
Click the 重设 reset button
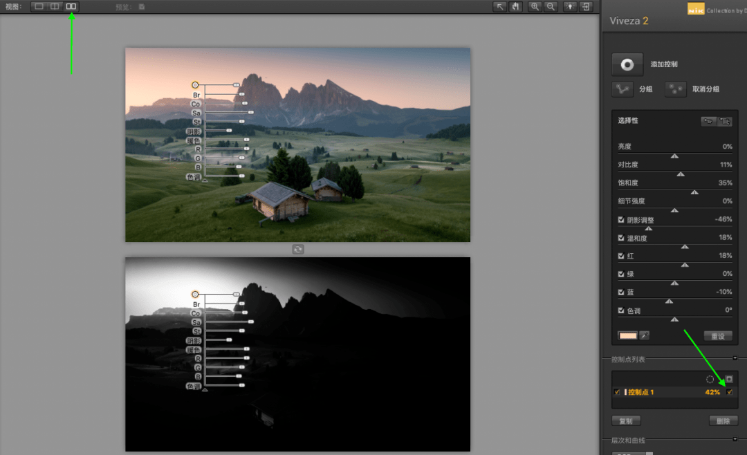click(718, 336)
